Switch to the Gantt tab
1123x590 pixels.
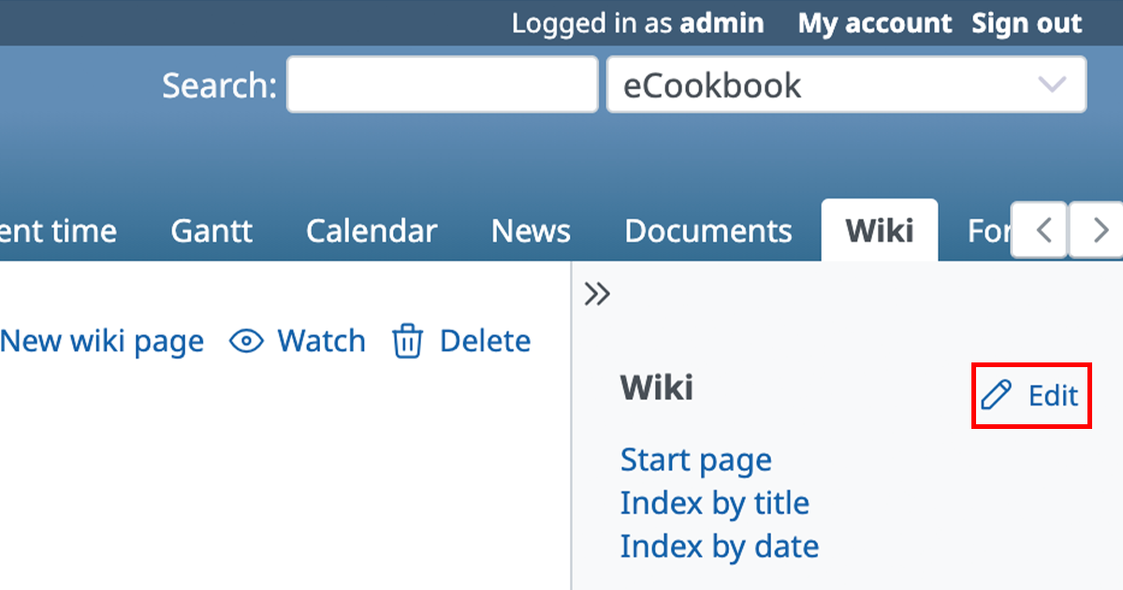point(211,231)
